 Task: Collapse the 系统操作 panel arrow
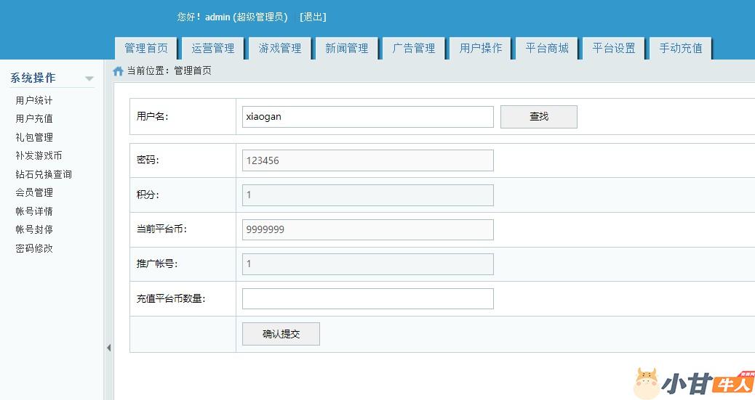coord(89,78)
